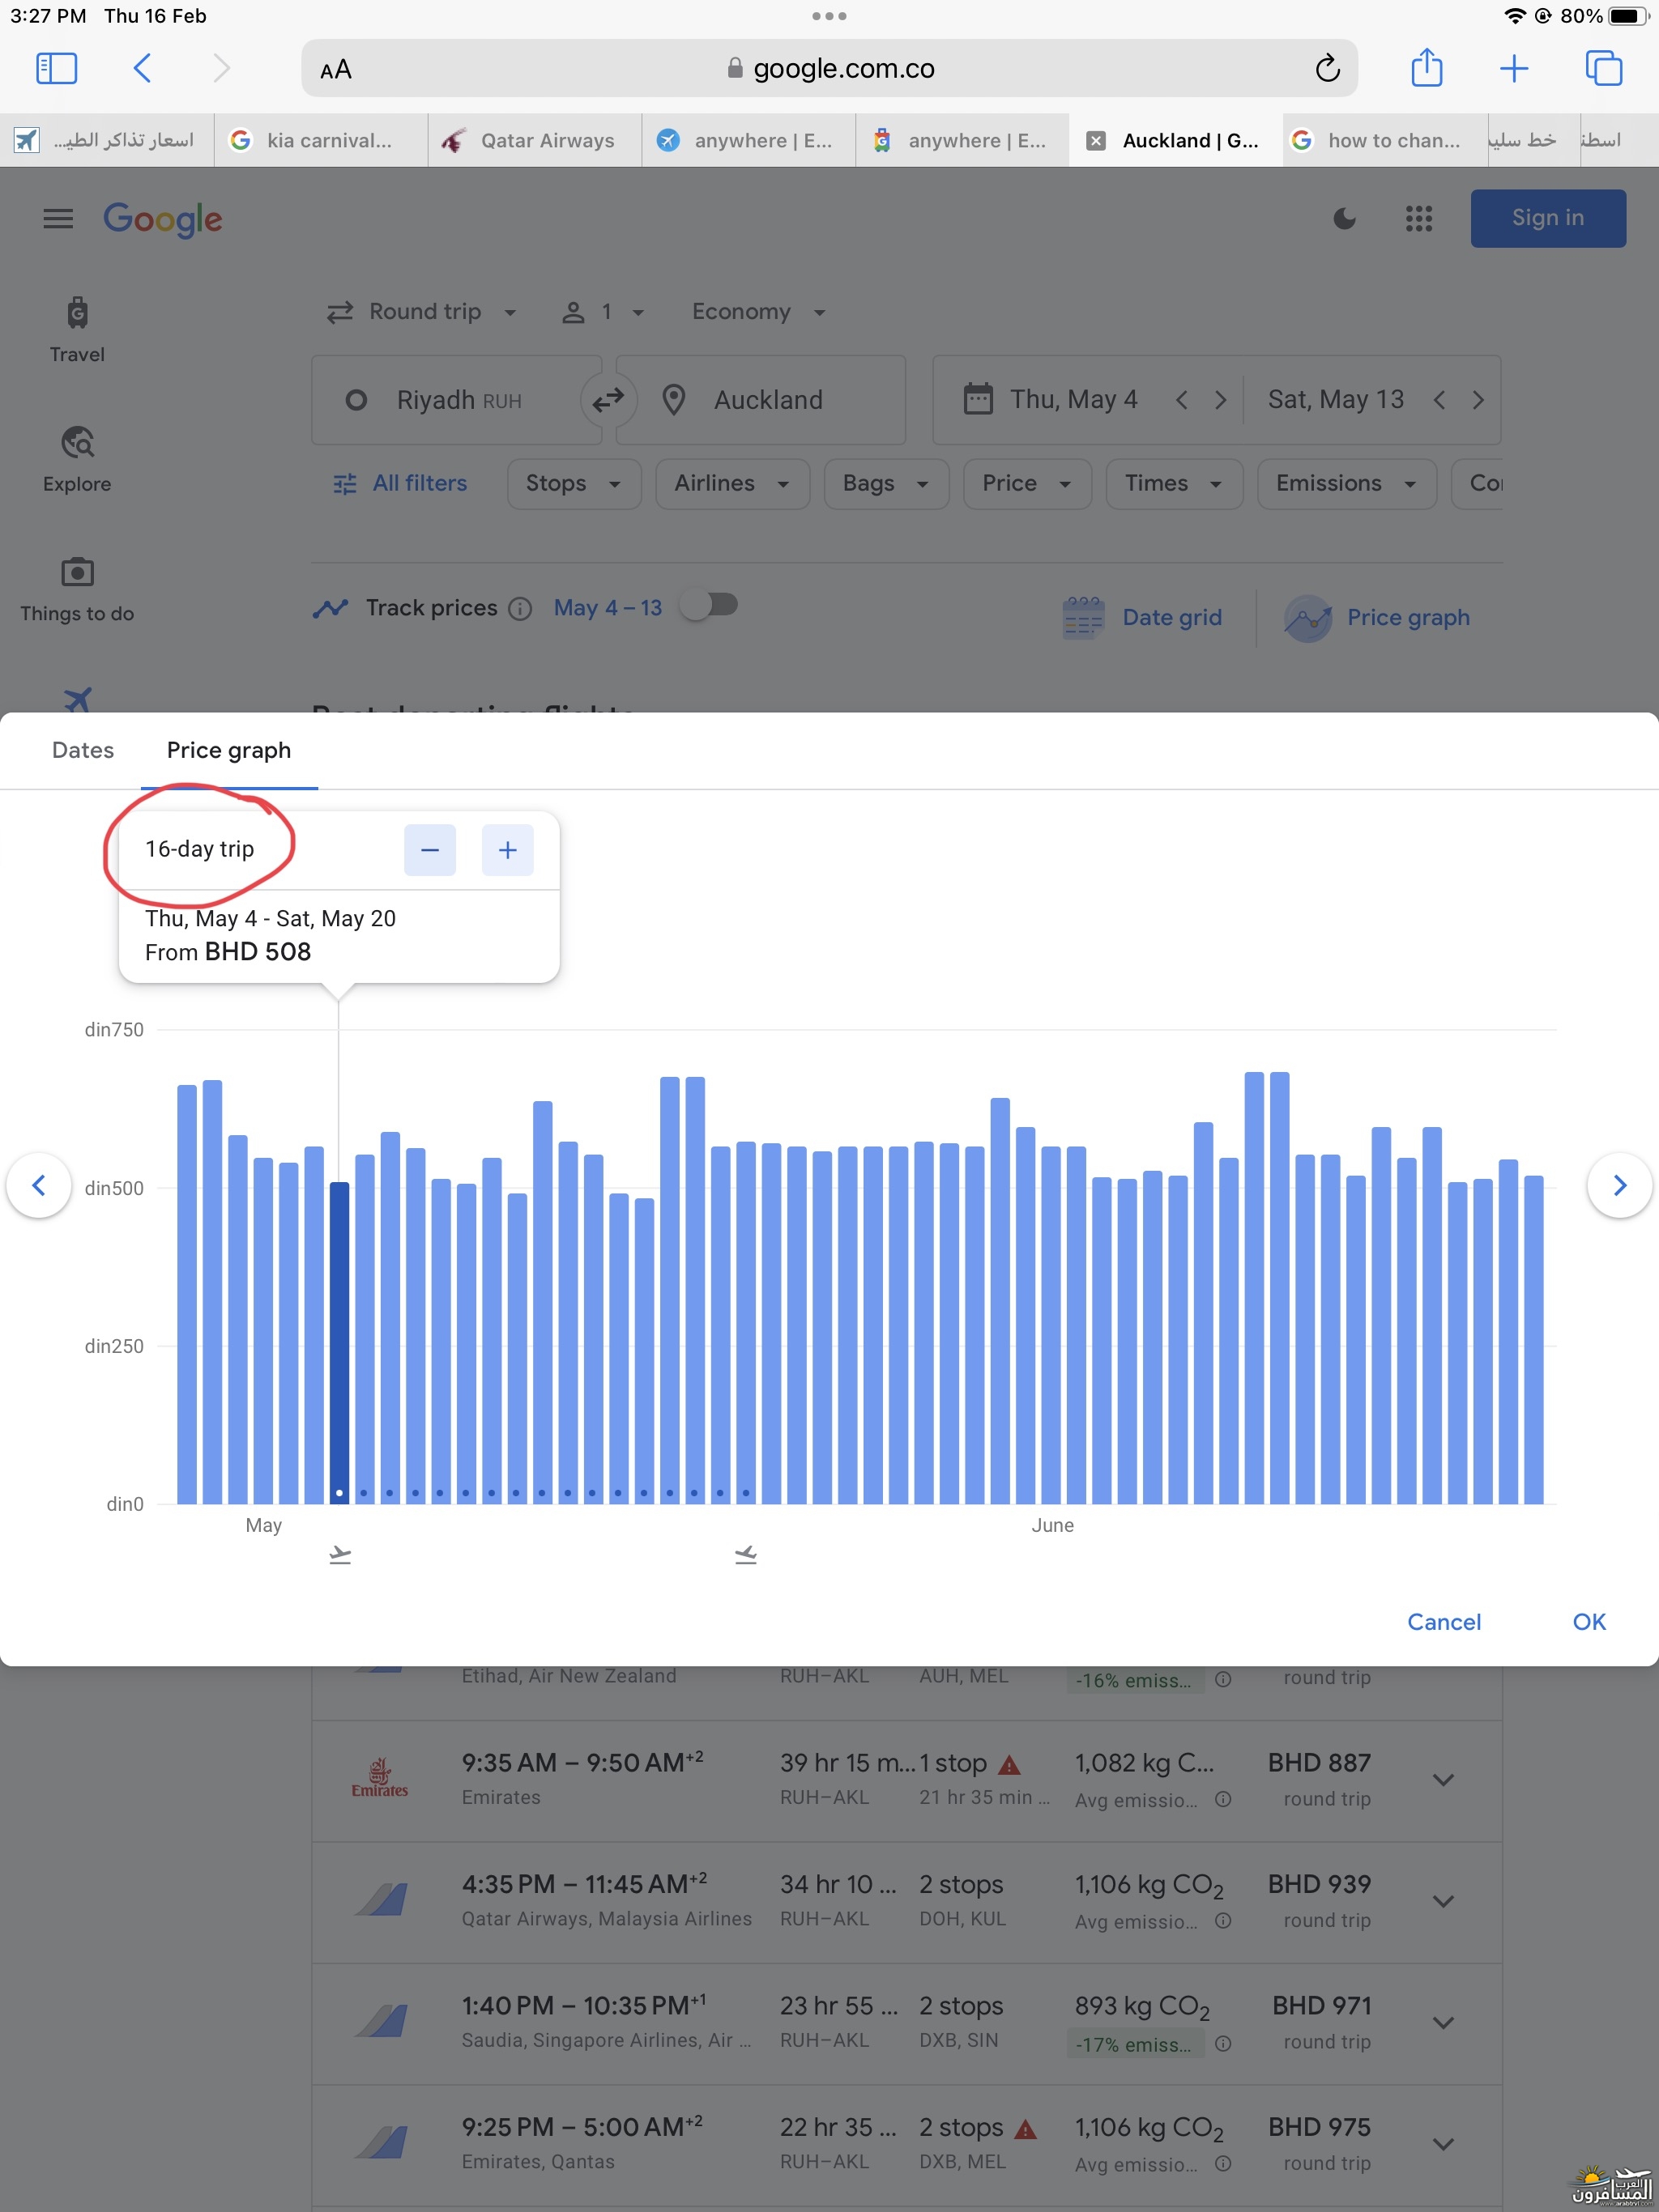
Task: Open the Stops filter dropdown
Action: (x=574, y=484)
